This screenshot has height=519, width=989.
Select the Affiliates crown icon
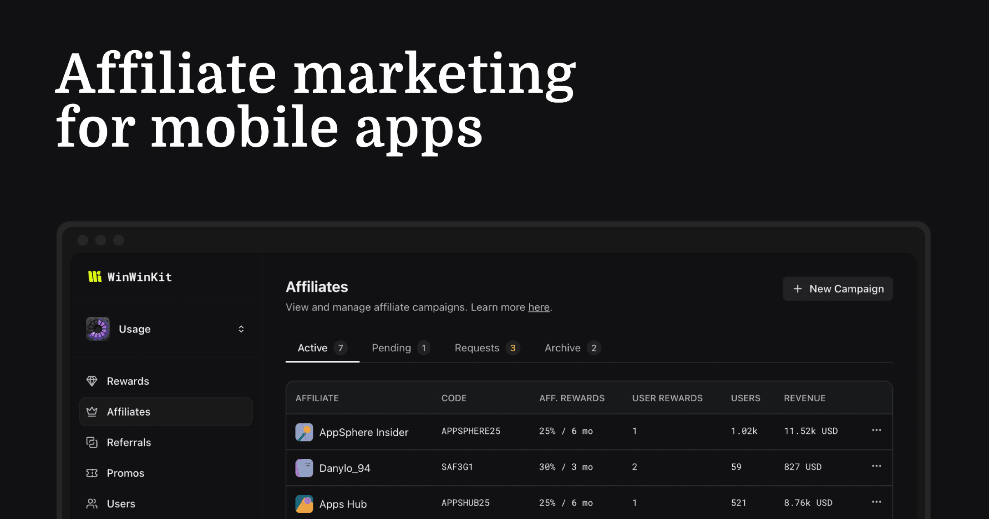pos(92,411)
